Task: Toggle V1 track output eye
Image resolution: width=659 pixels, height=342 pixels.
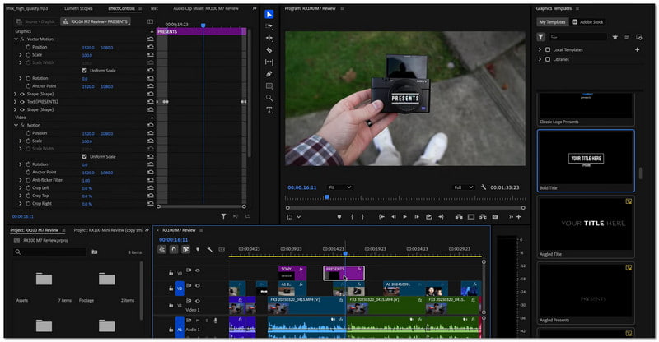Action: 198,301
